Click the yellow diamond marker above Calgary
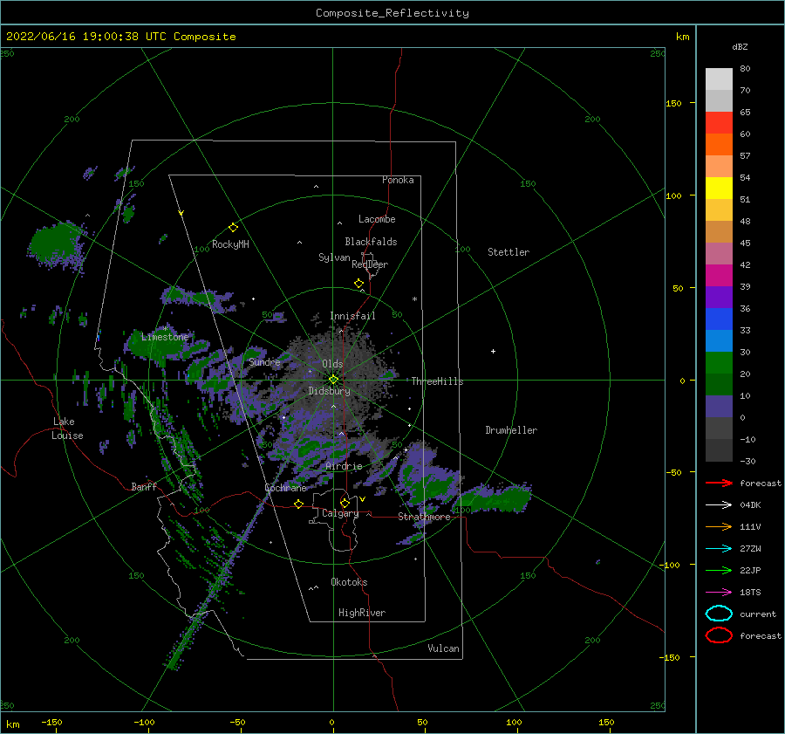Screen dimensions: 785x734 [345, 503]
